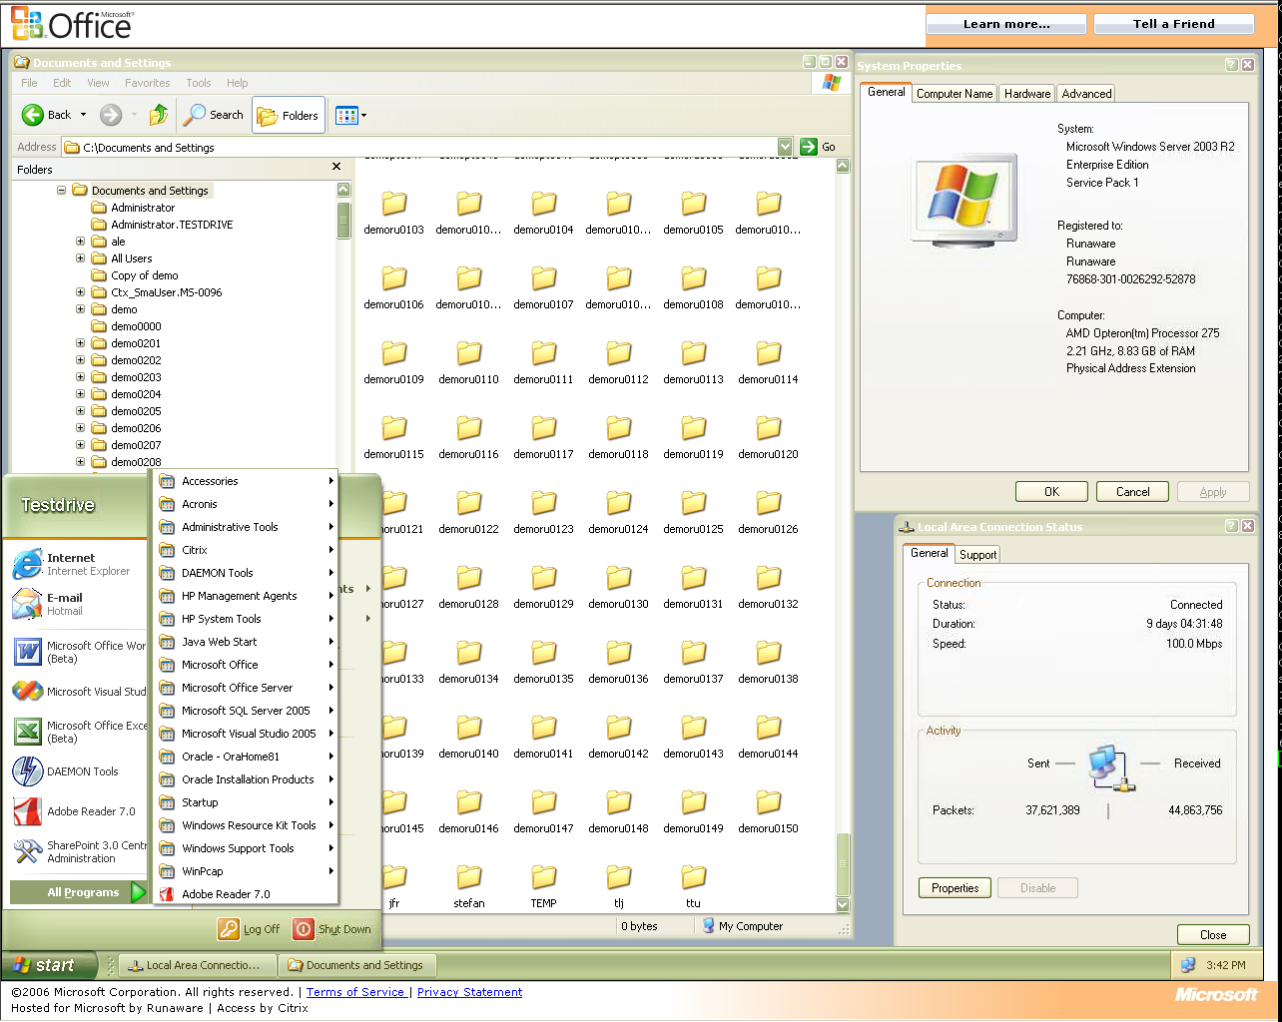
Task: Expand the demo0201 tree node
Action: 81,343
